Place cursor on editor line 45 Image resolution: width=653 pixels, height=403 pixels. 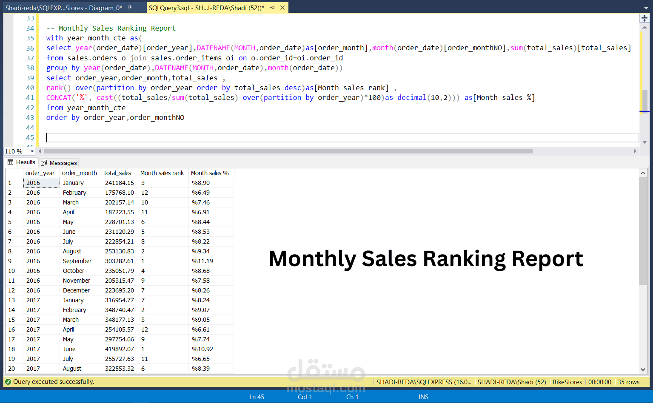point(342,137)
